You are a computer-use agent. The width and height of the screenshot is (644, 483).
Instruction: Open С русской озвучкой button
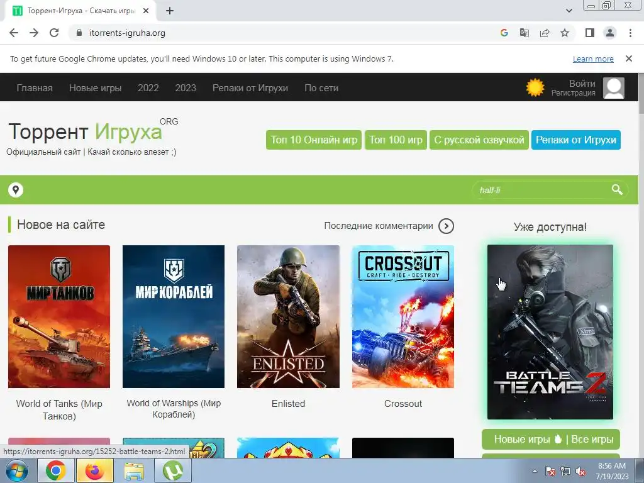[x=479, y=140]
